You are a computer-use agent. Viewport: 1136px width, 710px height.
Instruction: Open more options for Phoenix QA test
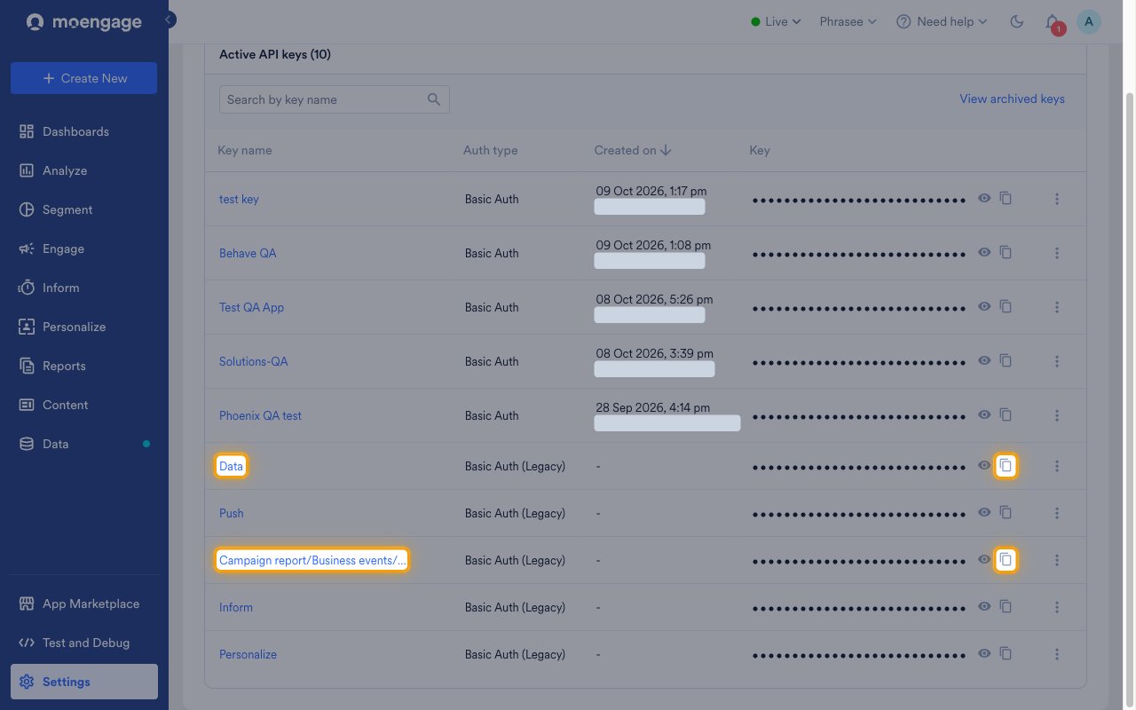point(1057,415)
